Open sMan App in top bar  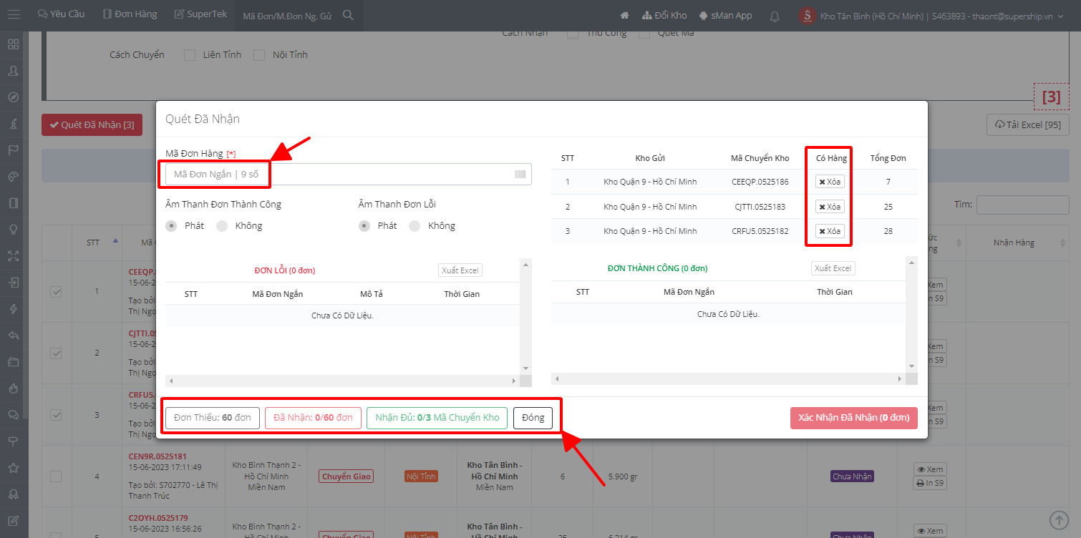(726, 15)
